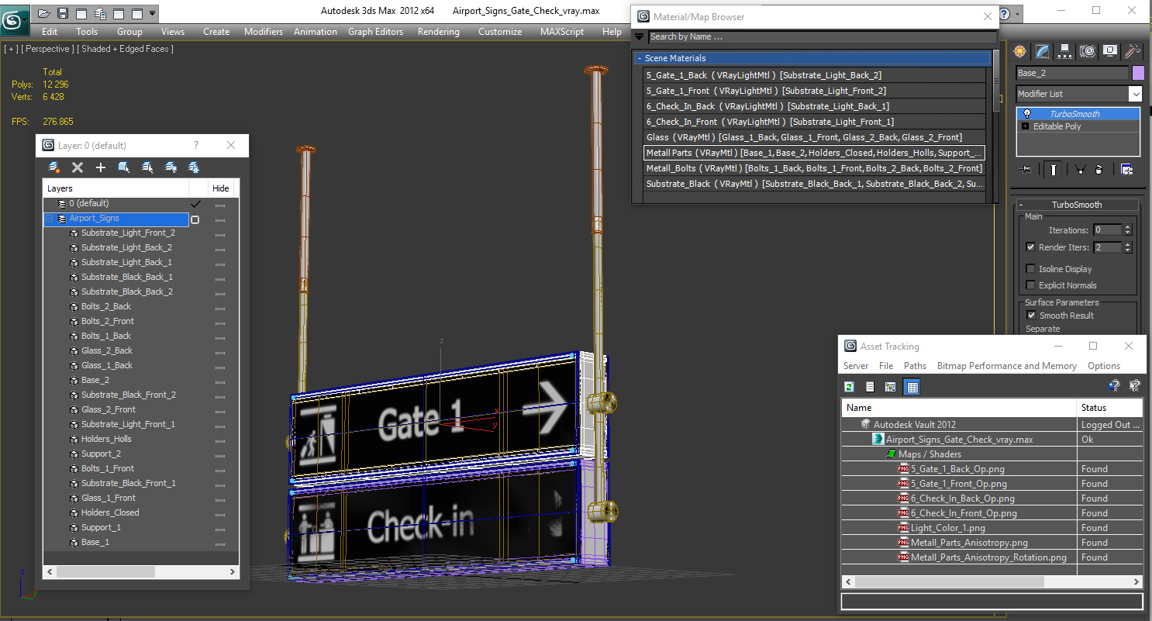The width and height of the screenshot is (1152, 621).
Task: Click the Layers column header
Action: coord(116,188)
